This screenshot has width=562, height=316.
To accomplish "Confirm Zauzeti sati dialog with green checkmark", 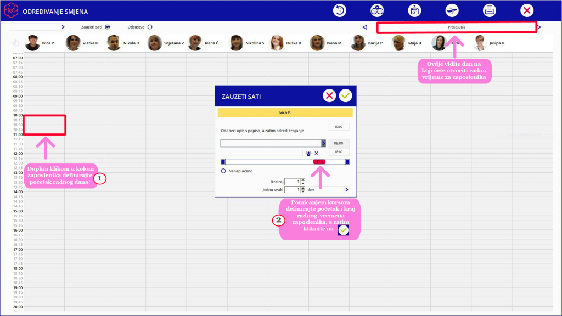I will point(346,95).
